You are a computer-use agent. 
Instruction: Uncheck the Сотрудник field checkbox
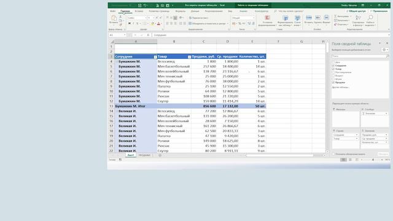tap(333, 66)
